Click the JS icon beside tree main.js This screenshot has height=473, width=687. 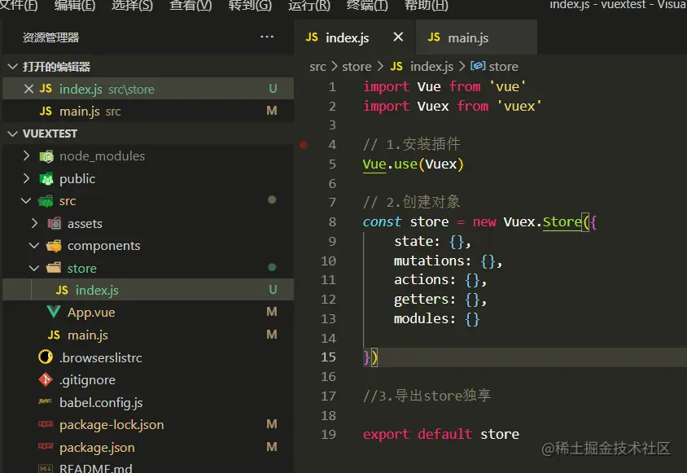(54, 335)
